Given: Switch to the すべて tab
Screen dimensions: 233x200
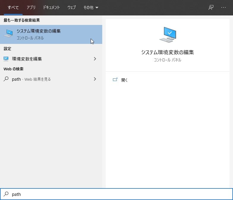Looking at the screenshot, I should tap(13, 7).
